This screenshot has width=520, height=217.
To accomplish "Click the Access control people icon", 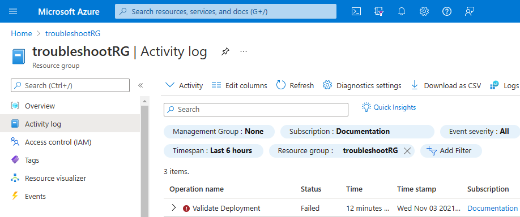I will click(15, 142).
